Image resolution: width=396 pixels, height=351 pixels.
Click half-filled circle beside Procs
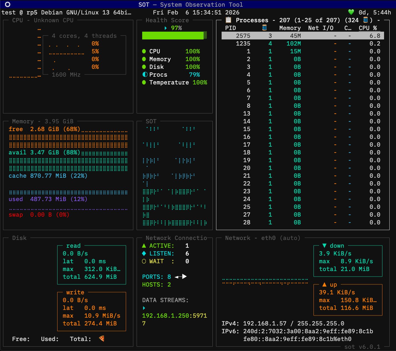pos(145,74)
